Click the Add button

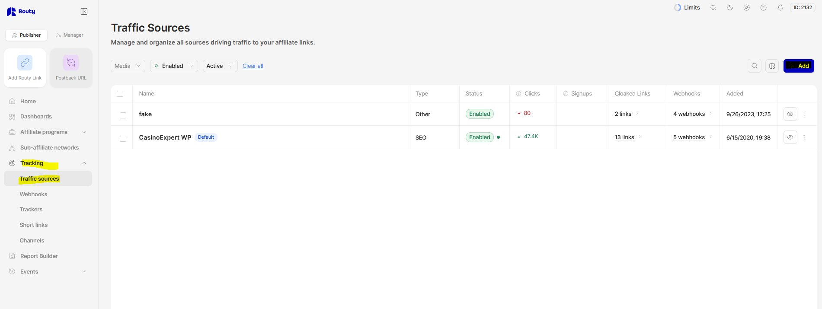click(799, 66)
